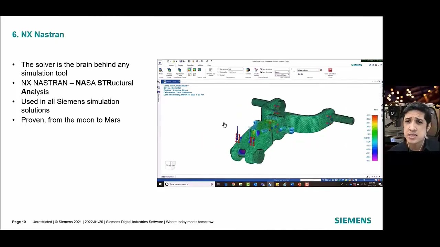Open Display Options in the Show group
The width and height of the screenshot is (440, 247).
[169, 72]
